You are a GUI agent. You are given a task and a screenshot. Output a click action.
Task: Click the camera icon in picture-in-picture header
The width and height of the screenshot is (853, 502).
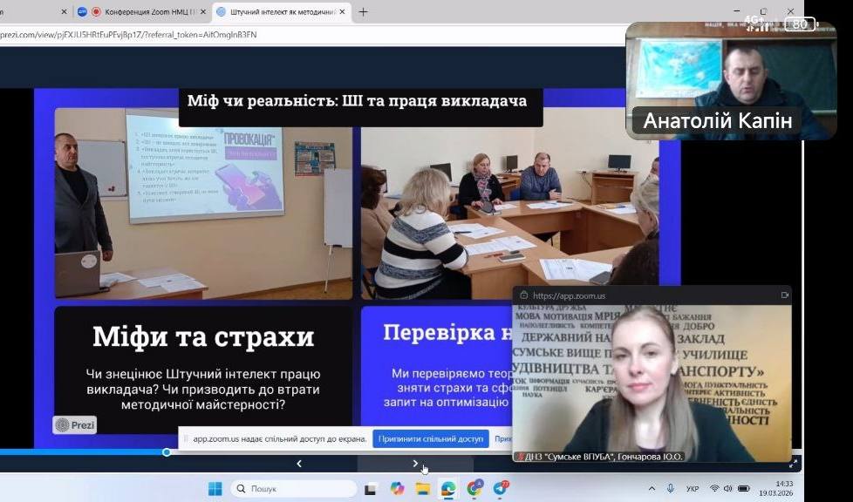(784, 295)
